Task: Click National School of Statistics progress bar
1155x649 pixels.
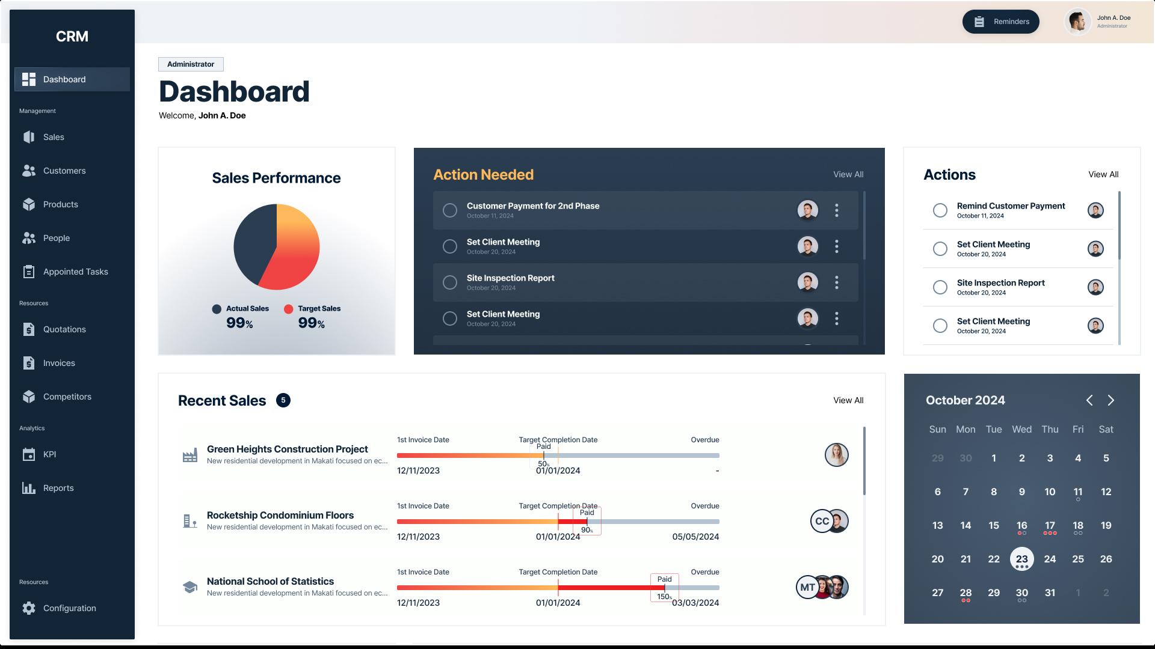Action: [x=558, y=588]
